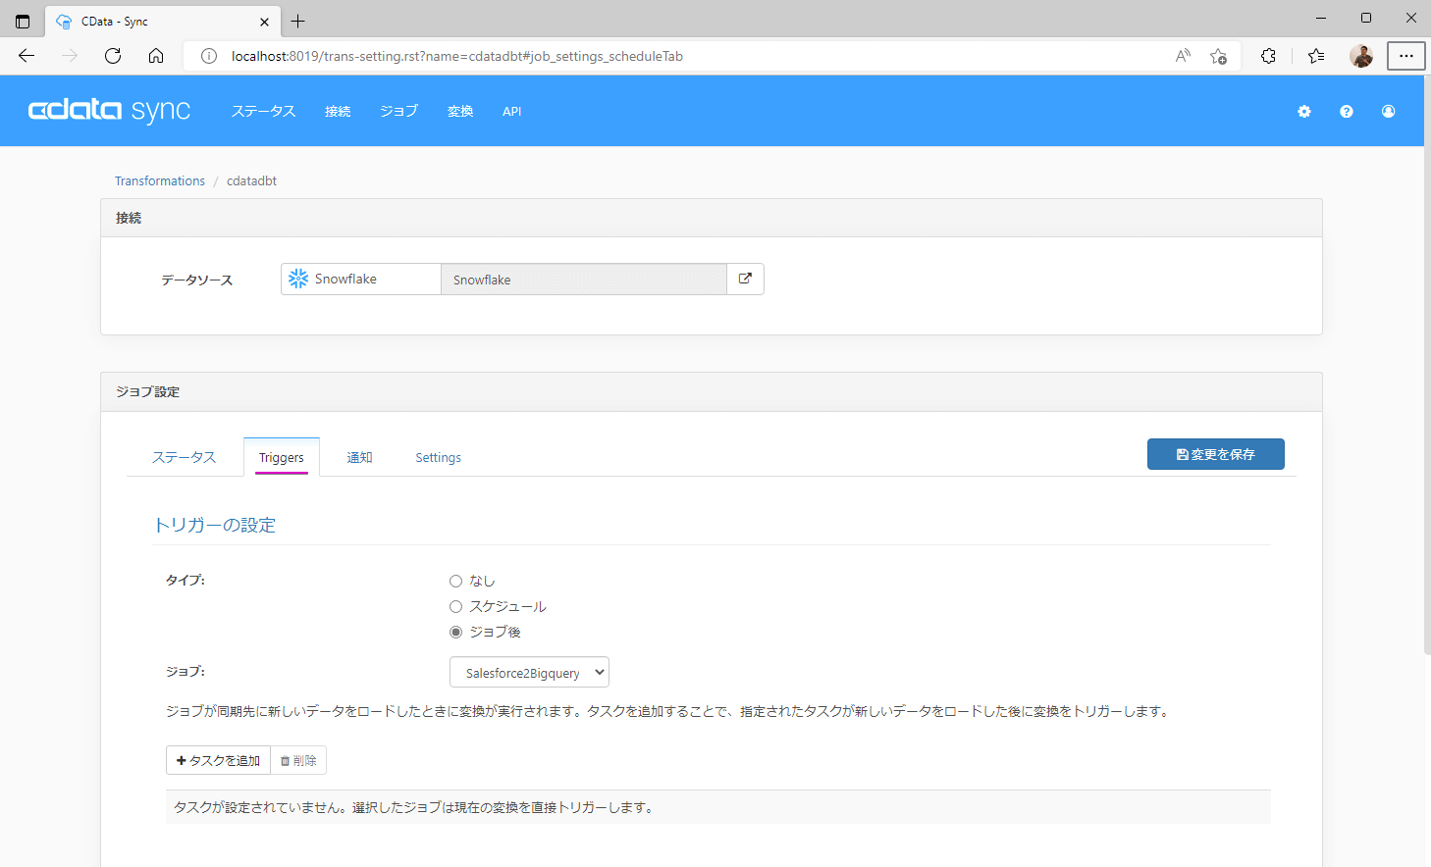Add this page to favorites star icon
The width and height of the screenshot is (1431, 867).
pyautogui.click(x=1218, y=56)
